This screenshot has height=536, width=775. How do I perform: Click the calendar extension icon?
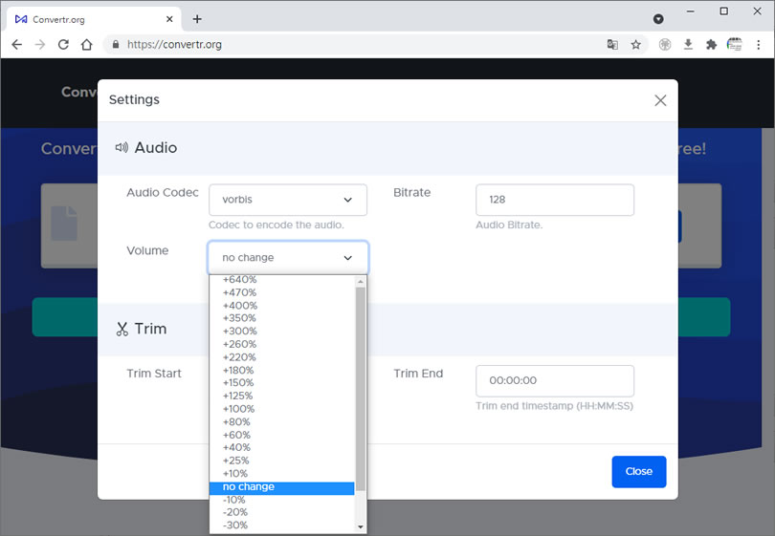(x=735, y=44)
